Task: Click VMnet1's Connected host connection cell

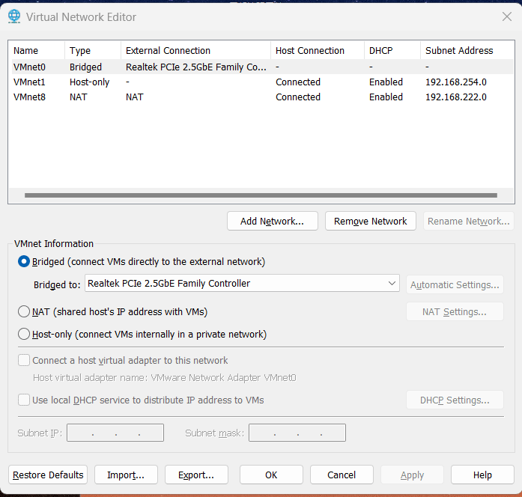Action: (298, 82)
